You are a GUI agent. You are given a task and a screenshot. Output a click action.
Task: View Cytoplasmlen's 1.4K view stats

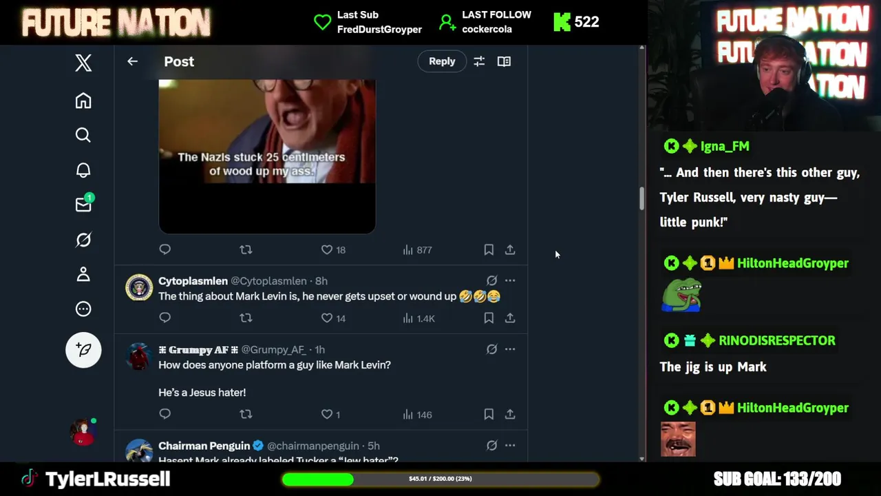[x=418, y=318]
